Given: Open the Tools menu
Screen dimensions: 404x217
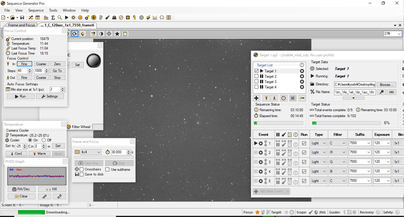Looking at the screenshot, I should (53, 10).
